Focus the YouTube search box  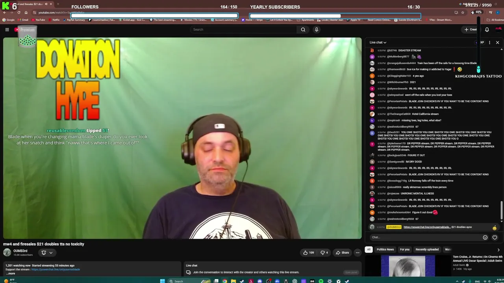pyautogui.click(x=244, y=29)
